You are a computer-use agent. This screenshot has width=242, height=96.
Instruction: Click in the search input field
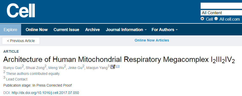tap(221, 6)
